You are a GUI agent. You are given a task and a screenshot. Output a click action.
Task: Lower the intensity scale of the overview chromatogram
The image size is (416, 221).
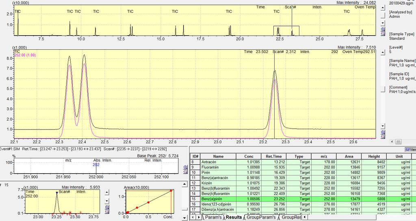click(383, 23)
